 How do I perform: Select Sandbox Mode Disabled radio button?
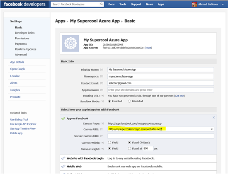(129, 101)
